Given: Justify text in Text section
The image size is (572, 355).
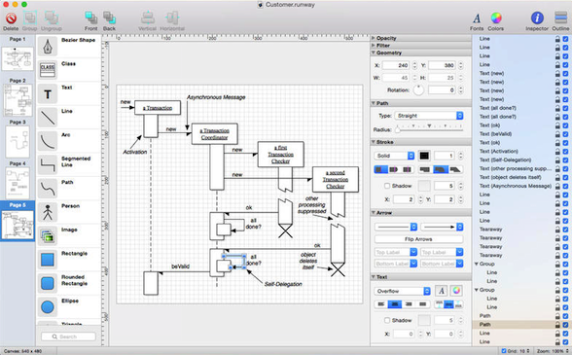Looking at the screenshot, I should click(x=422, y=304).
